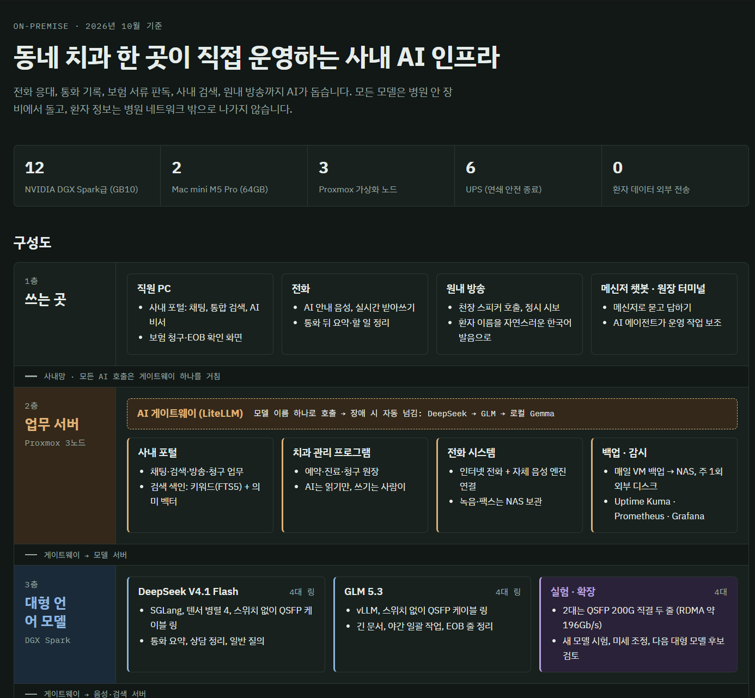This screenshot has width=755, height=698.
Task: Select 'AI는 읽기만, 쓰기는 사람이' bullet
Action: (355, 487)
